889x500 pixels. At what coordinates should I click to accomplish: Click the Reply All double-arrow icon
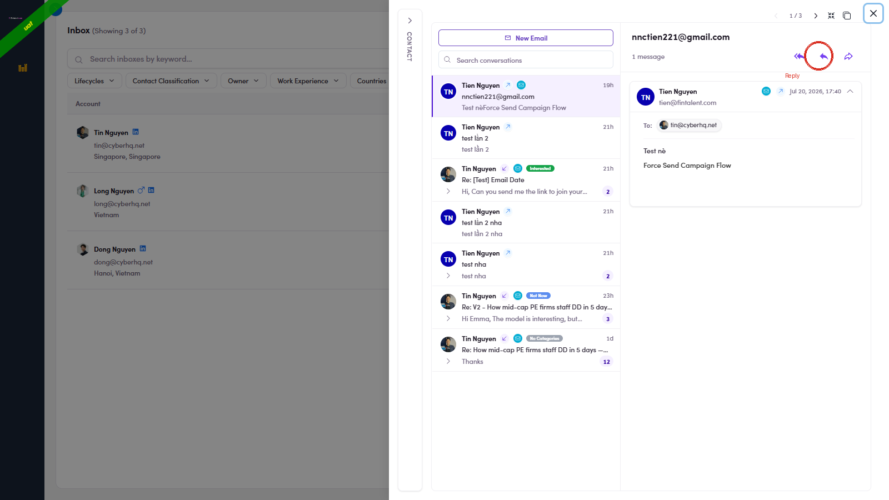[x=799, y=56]
